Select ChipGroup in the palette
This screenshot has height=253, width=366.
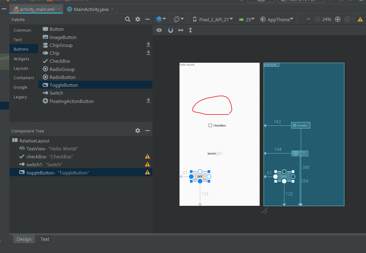(95, 45)
